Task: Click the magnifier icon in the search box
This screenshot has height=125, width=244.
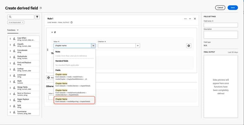Action: [10, 17]
